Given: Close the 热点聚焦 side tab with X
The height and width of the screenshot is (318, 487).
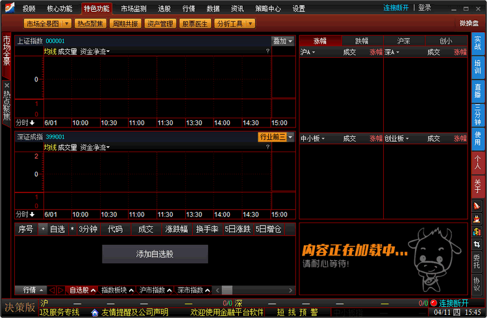Looking at the screenshot, I should pyautogui.click(x=6, y=85).
